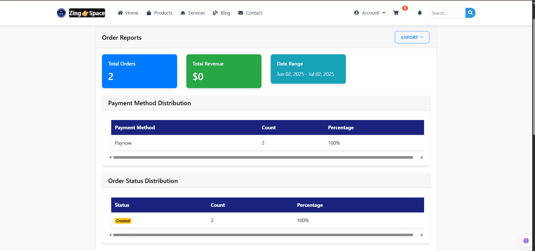Image resolution: width=535 pixels, height=251 pixels.
Task: Open the shopping cart icon
Action: point(396,13)
